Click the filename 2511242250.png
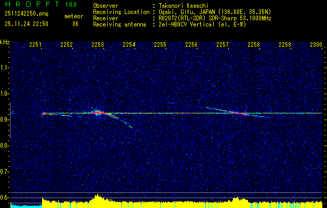 pyautogui.click(x=27, y=14)
